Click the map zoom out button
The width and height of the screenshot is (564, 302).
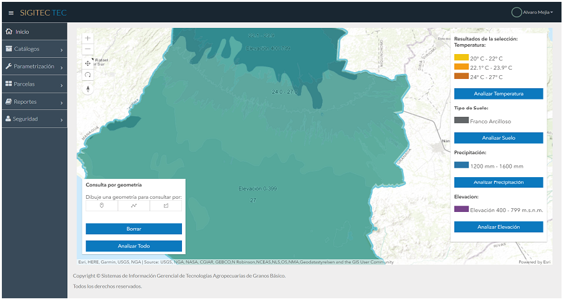[x=88, y=49]
